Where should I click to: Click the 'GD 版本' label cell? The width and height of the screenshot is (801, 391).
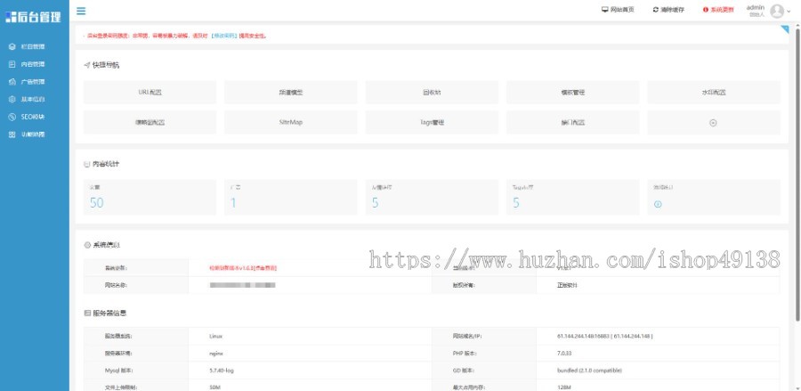point(484,371)
